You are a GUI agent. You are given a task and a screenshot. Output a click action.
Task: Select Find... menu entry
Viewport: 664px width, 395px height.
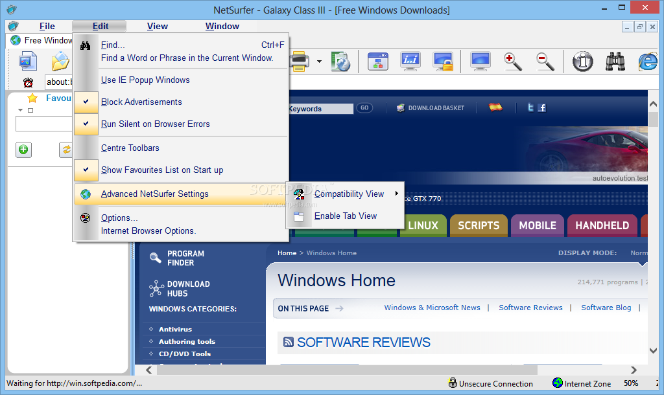point(182,51)
